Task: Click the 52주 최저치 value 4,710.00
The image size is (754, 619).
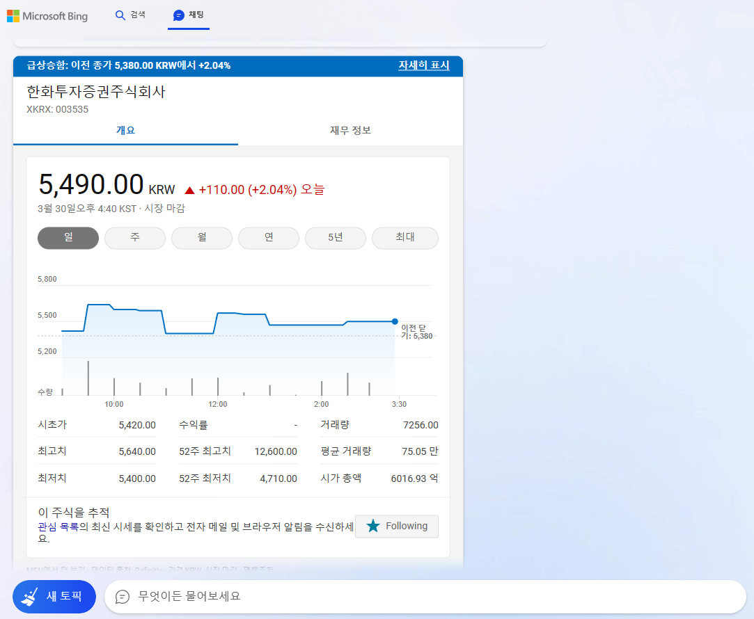Action: 278,479
